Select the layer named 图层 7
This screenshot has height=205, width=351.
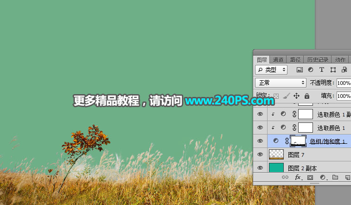pyautogui.click(x=296, y=154)
